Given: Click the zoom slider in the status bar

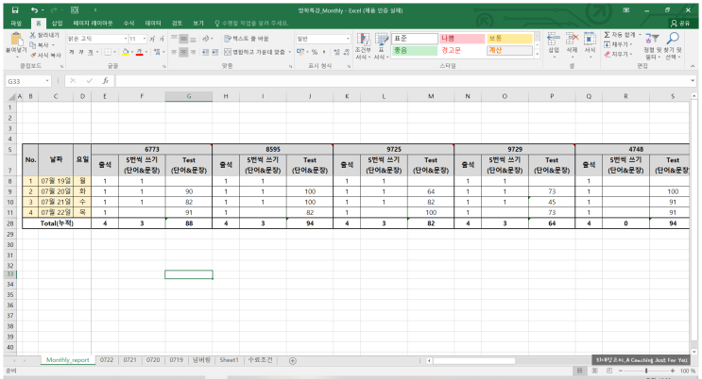Looking at the screenshot, I should click(646, 371).
